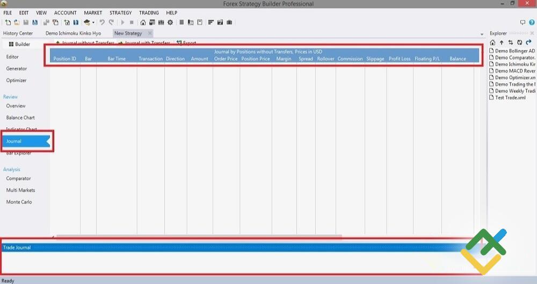Click the speech bubble feedback icon
The width and height of the screenshot is (537, 284).
tap(523, 22)
